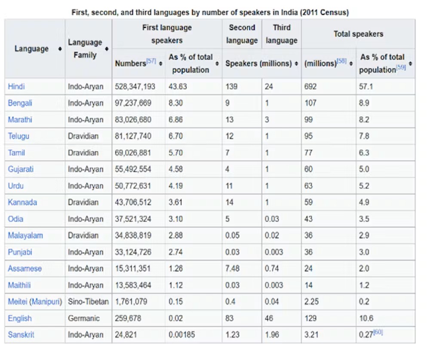Sort by Speakers (millions) column arrows
Viewport: 430px width, 347px height.
[296, 64]
